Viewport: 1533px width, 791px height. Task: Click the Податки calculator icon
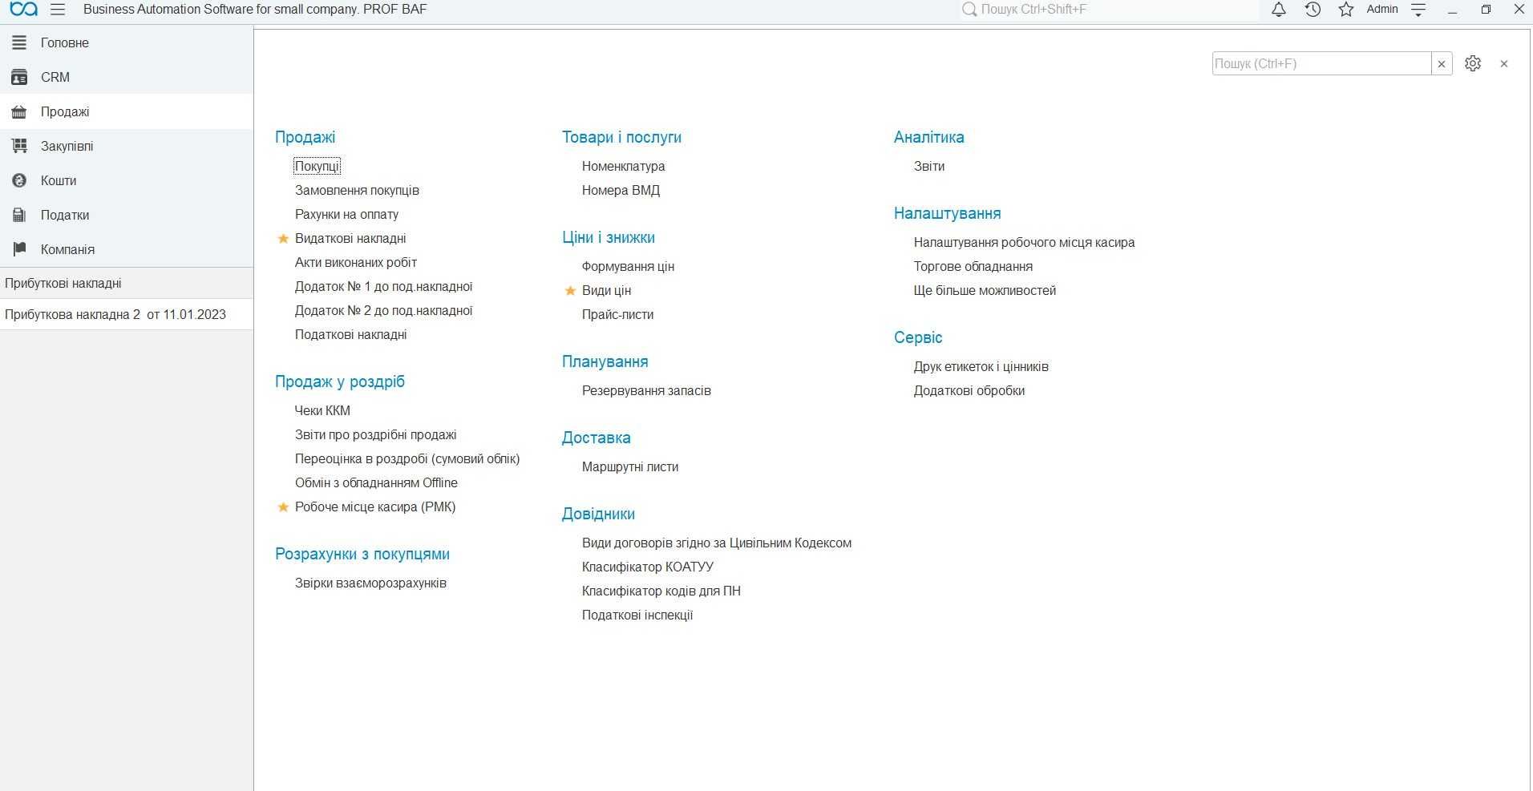click(19, 215)
